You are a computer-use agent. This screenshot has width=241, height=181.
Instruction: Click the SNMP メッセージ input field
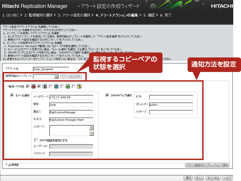(x=171, y=112)
